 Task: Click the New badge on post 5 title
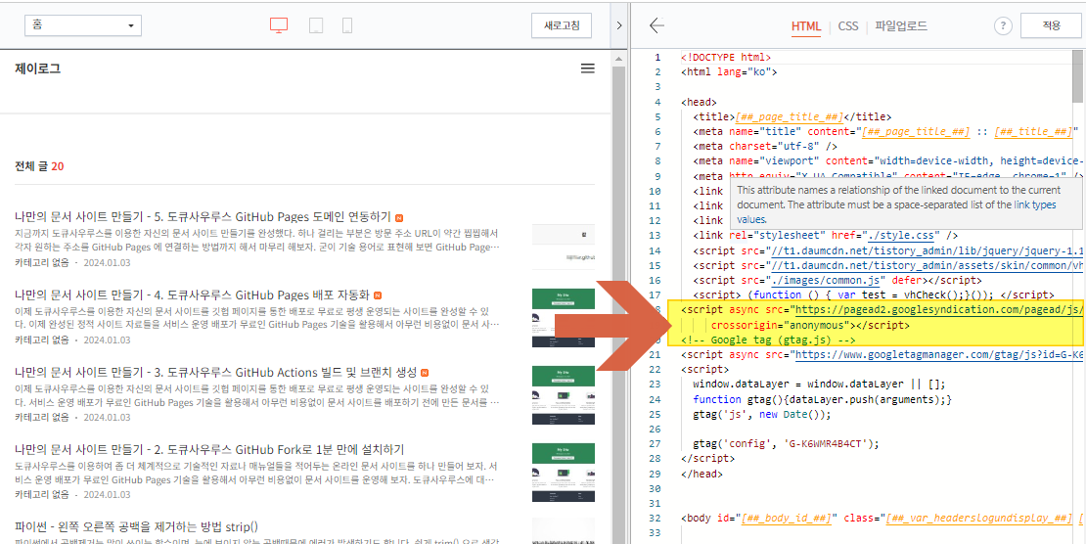[x=399, y=217]
